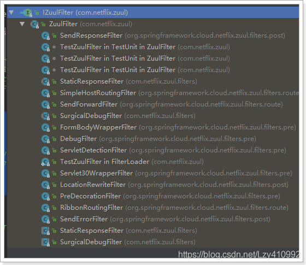
Task: Click the SendResponseFilter class icon
Action: coord(45,36)
